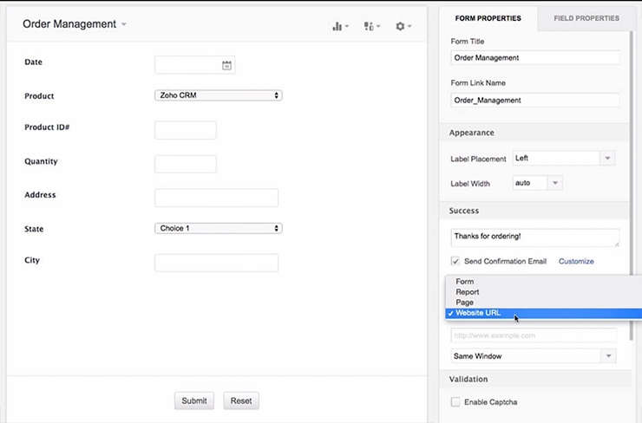This screenshot has height=423, width=642.
Task: Toggle Send Confirmation Email checkbox
Action: (455, 261)
